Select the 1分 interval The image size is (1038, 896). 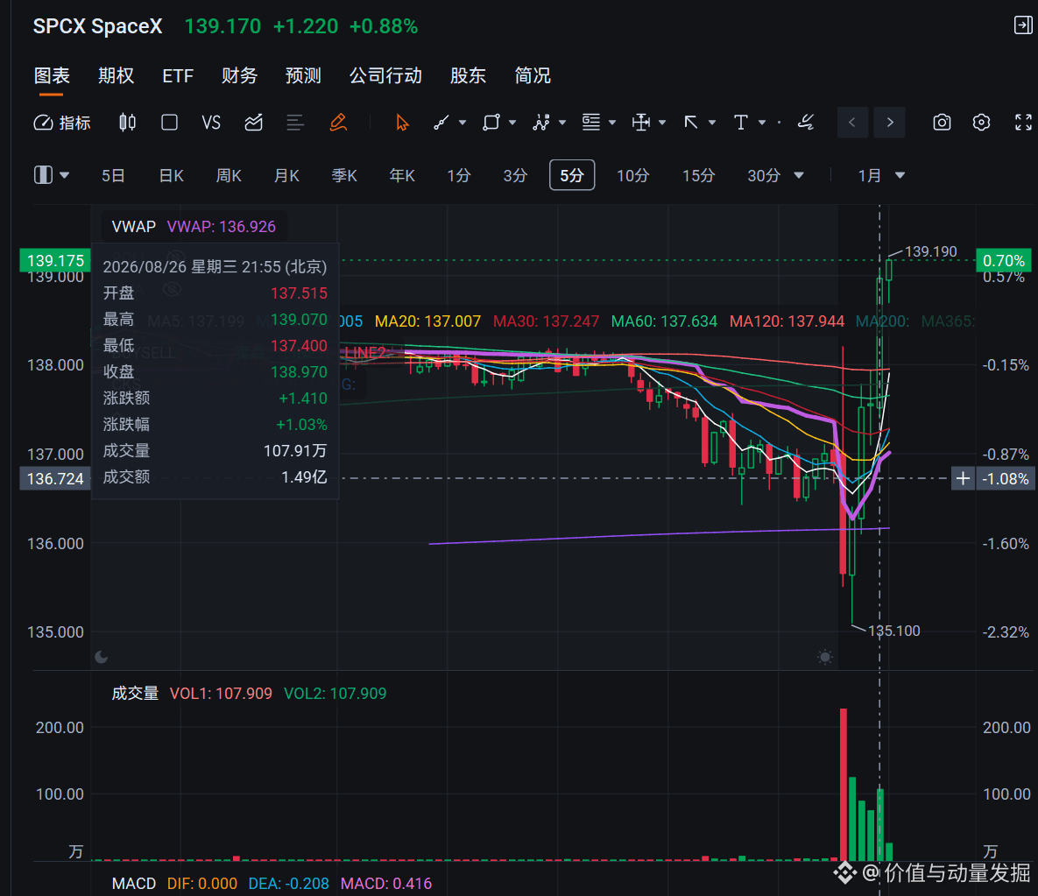click(x=458, y=175)
